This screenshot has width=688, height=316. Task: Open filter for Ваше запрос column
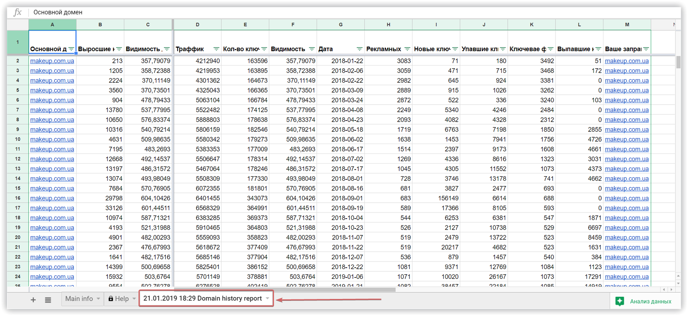tap(646, 49)
